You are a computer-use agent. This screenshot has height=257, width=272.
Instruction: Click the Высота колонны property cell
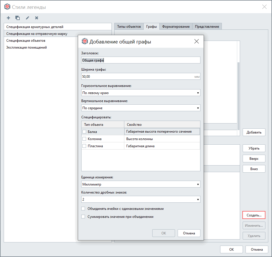point(162,139)
